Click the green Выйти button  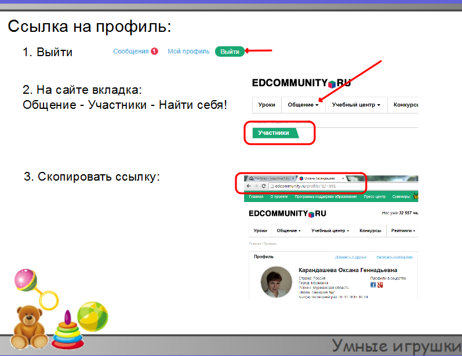point(230,52)
